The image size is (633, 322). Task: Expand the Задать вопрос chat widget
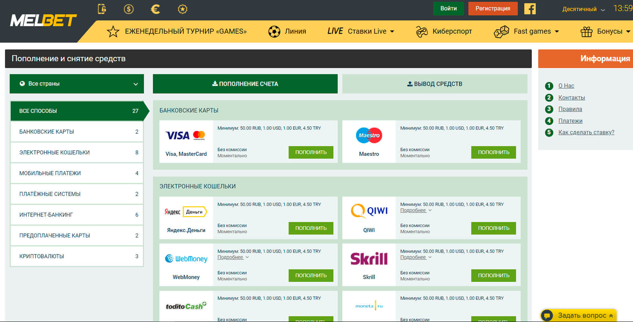(x=579, y=315)
